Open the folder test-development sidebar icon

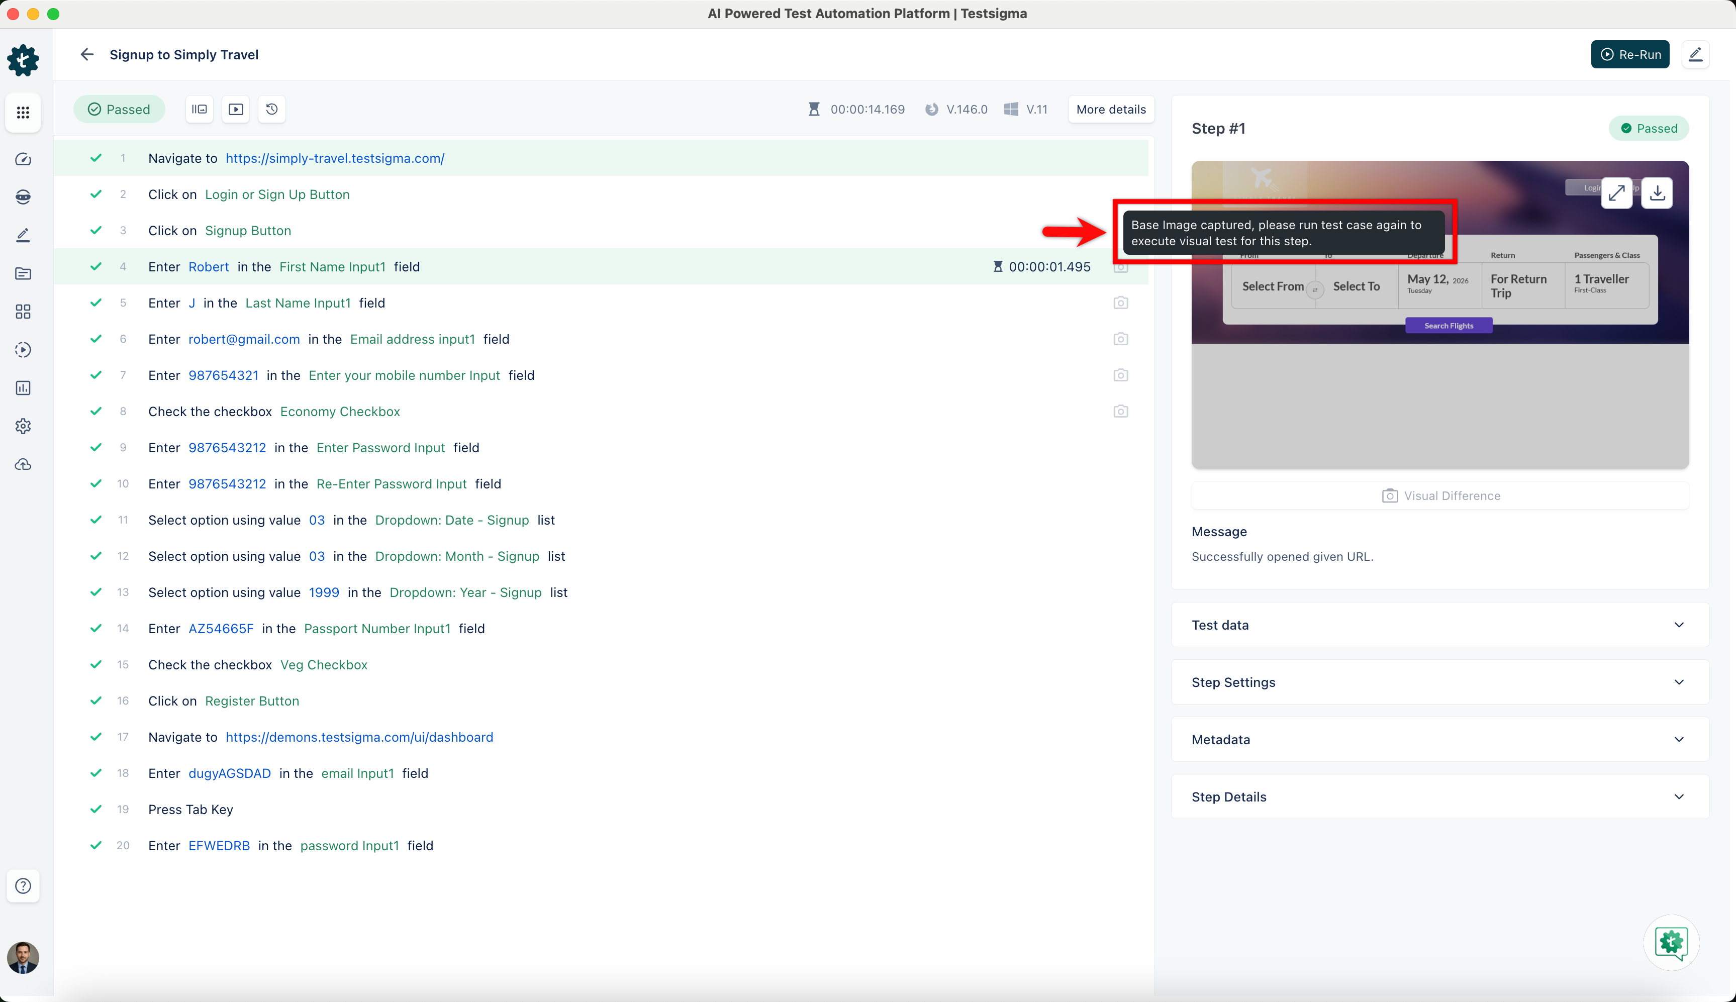(23, 273)
